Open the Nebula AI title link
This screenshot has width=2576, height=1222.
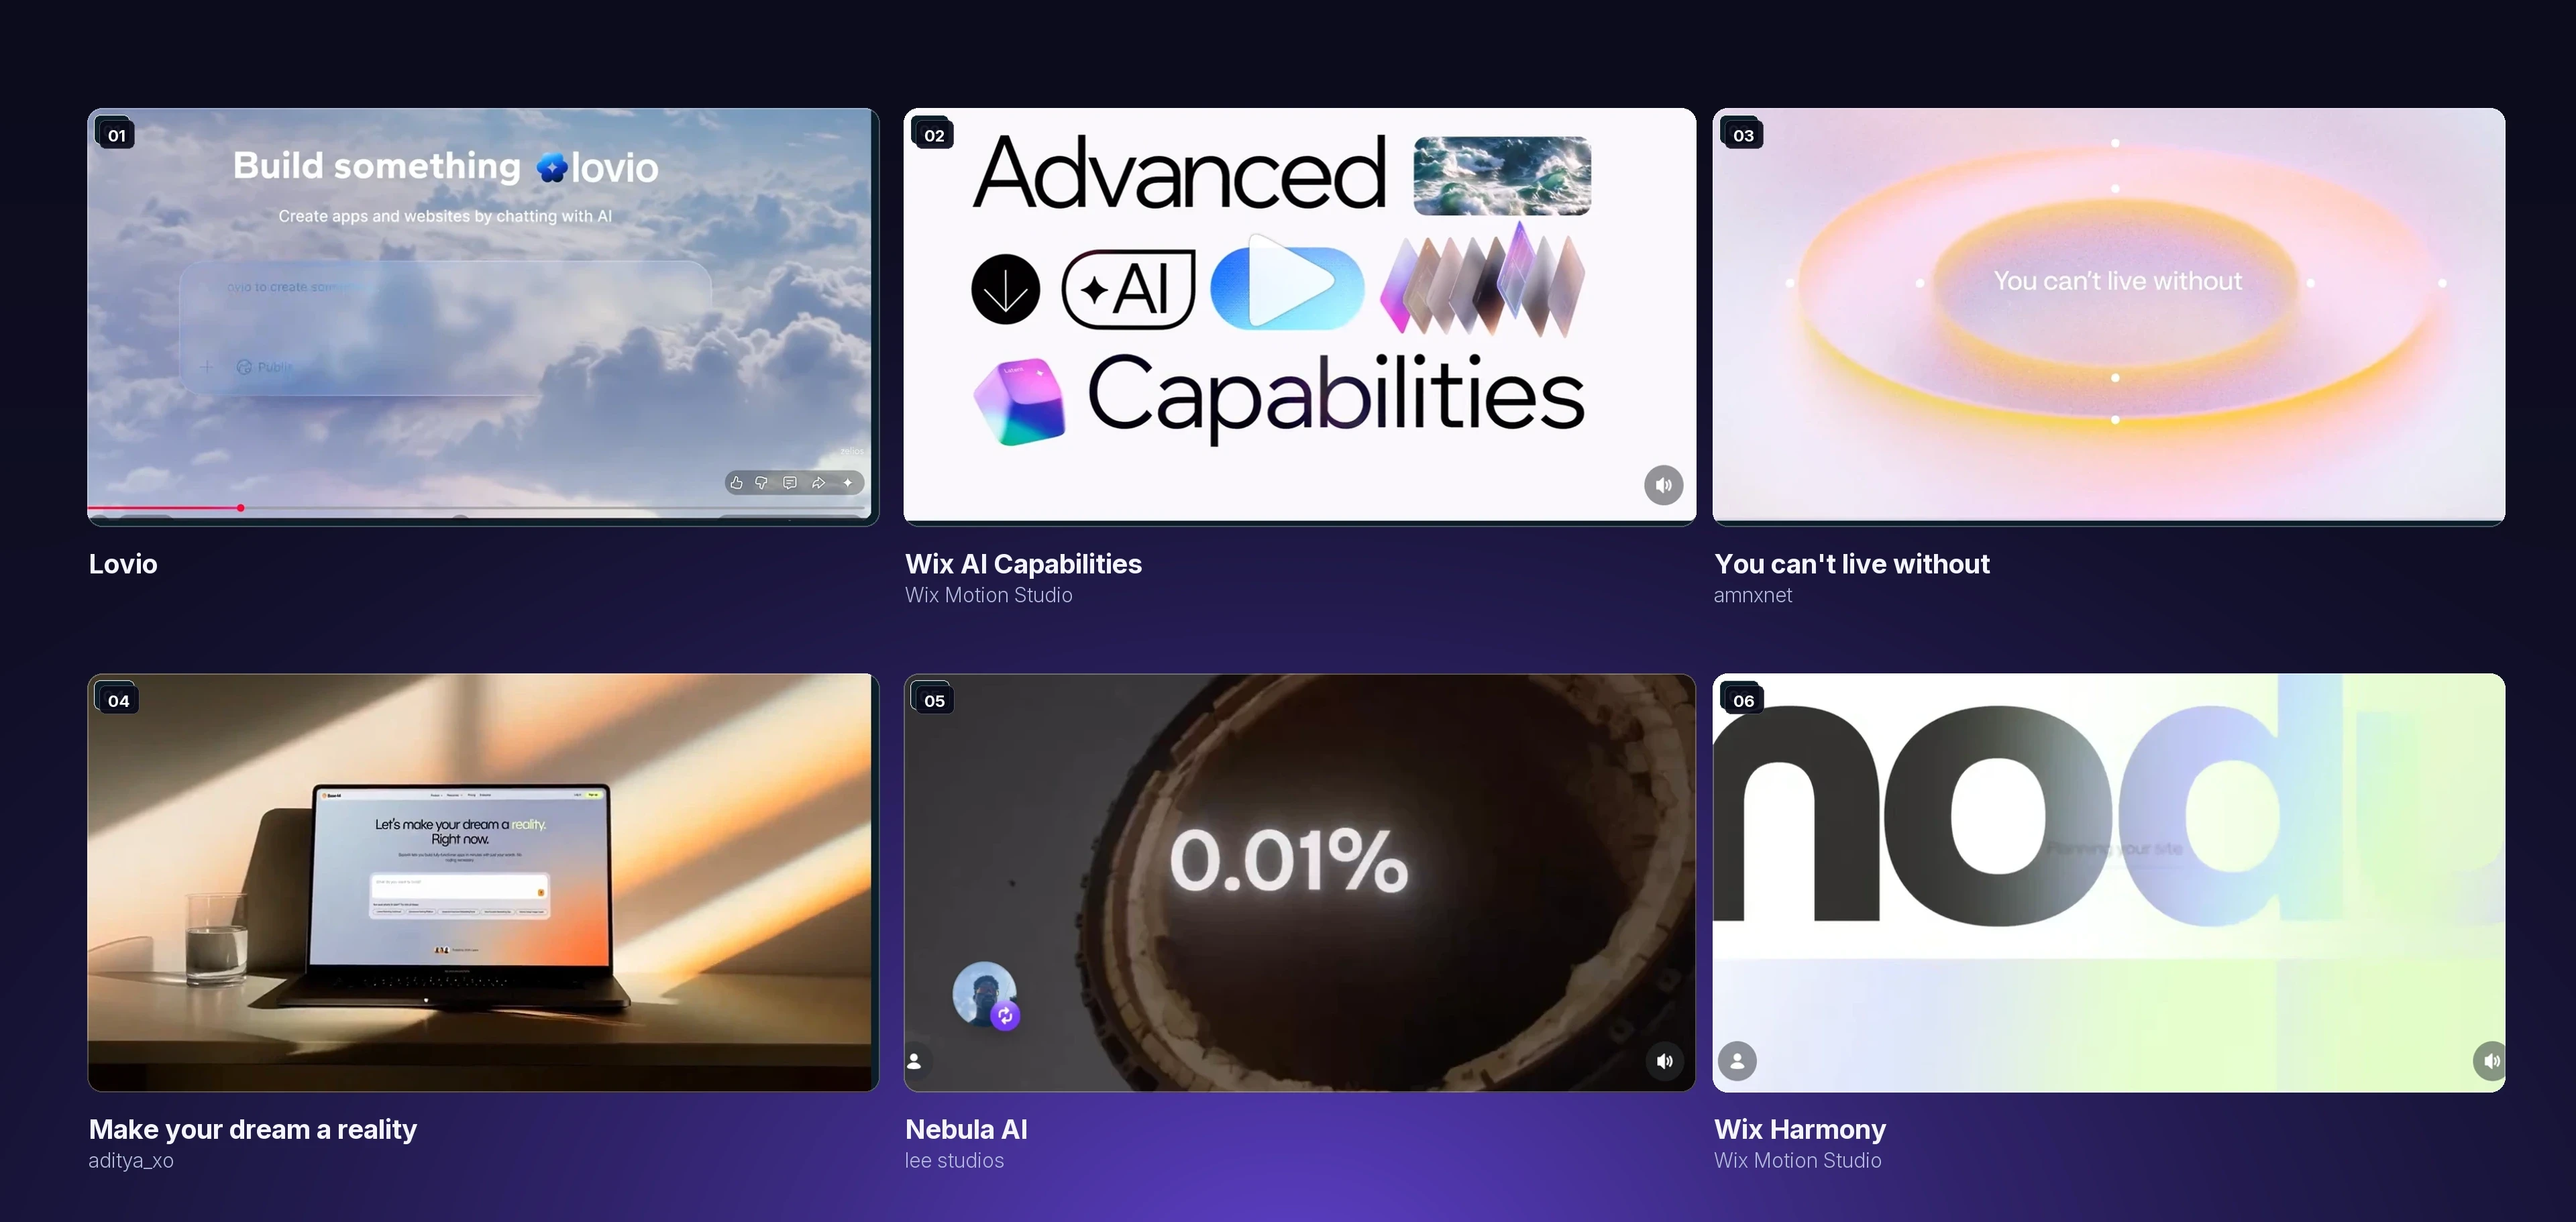[966, 1130]
